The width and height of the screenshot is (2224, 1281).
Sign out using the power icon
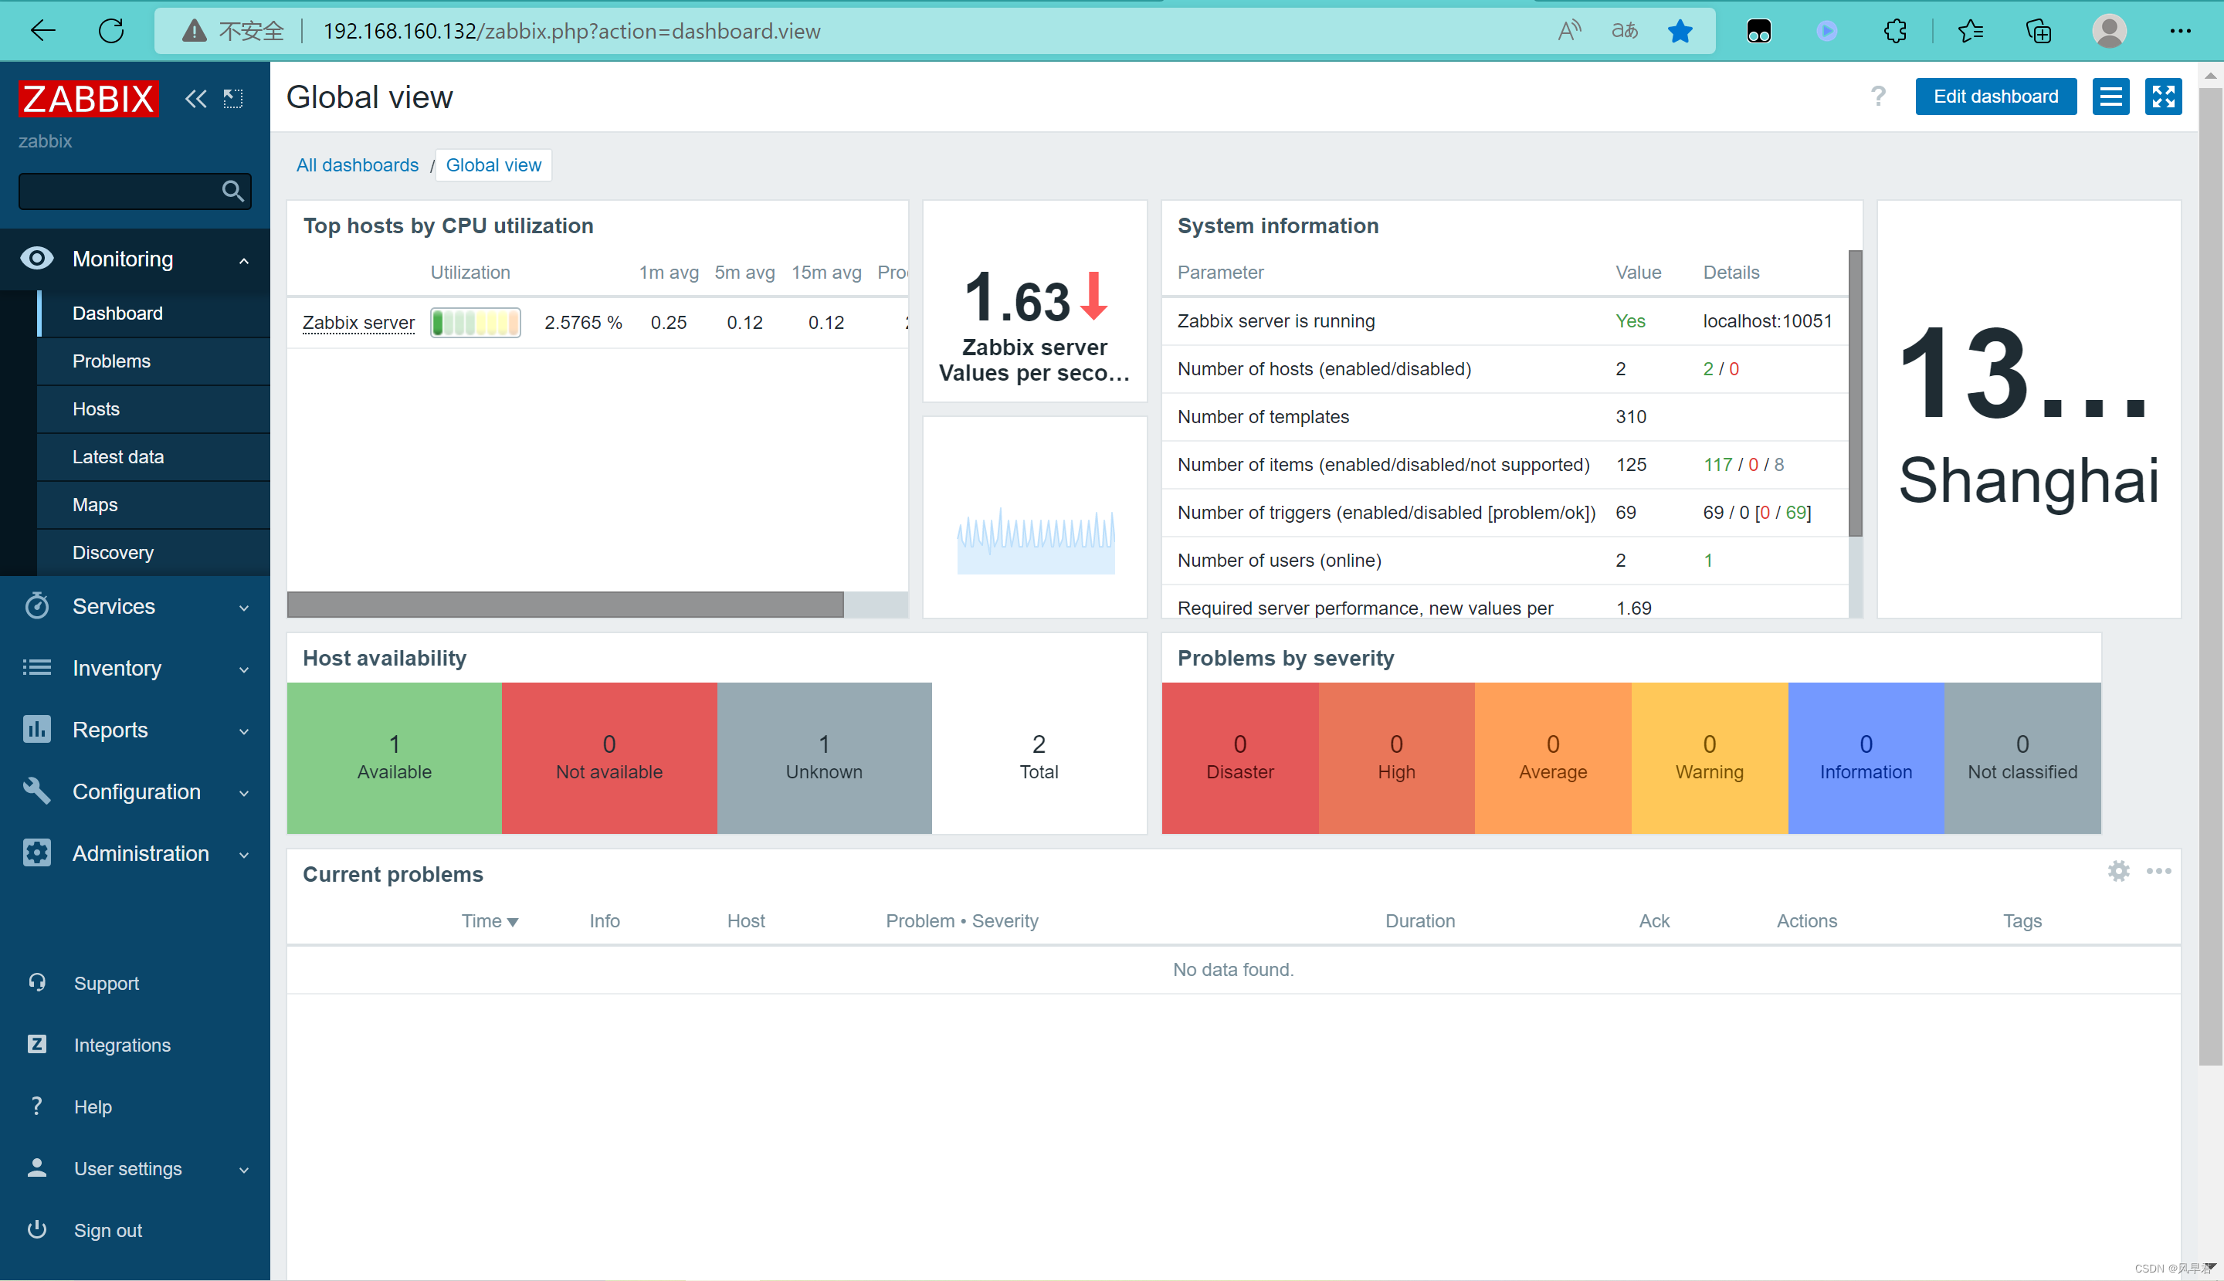pyautogui.click(x=36, y=1229)
